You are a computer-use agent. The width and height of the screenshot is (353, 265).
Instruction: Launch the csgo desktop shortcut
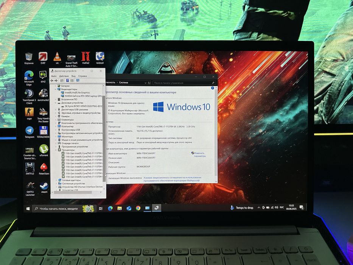point(29,114)
